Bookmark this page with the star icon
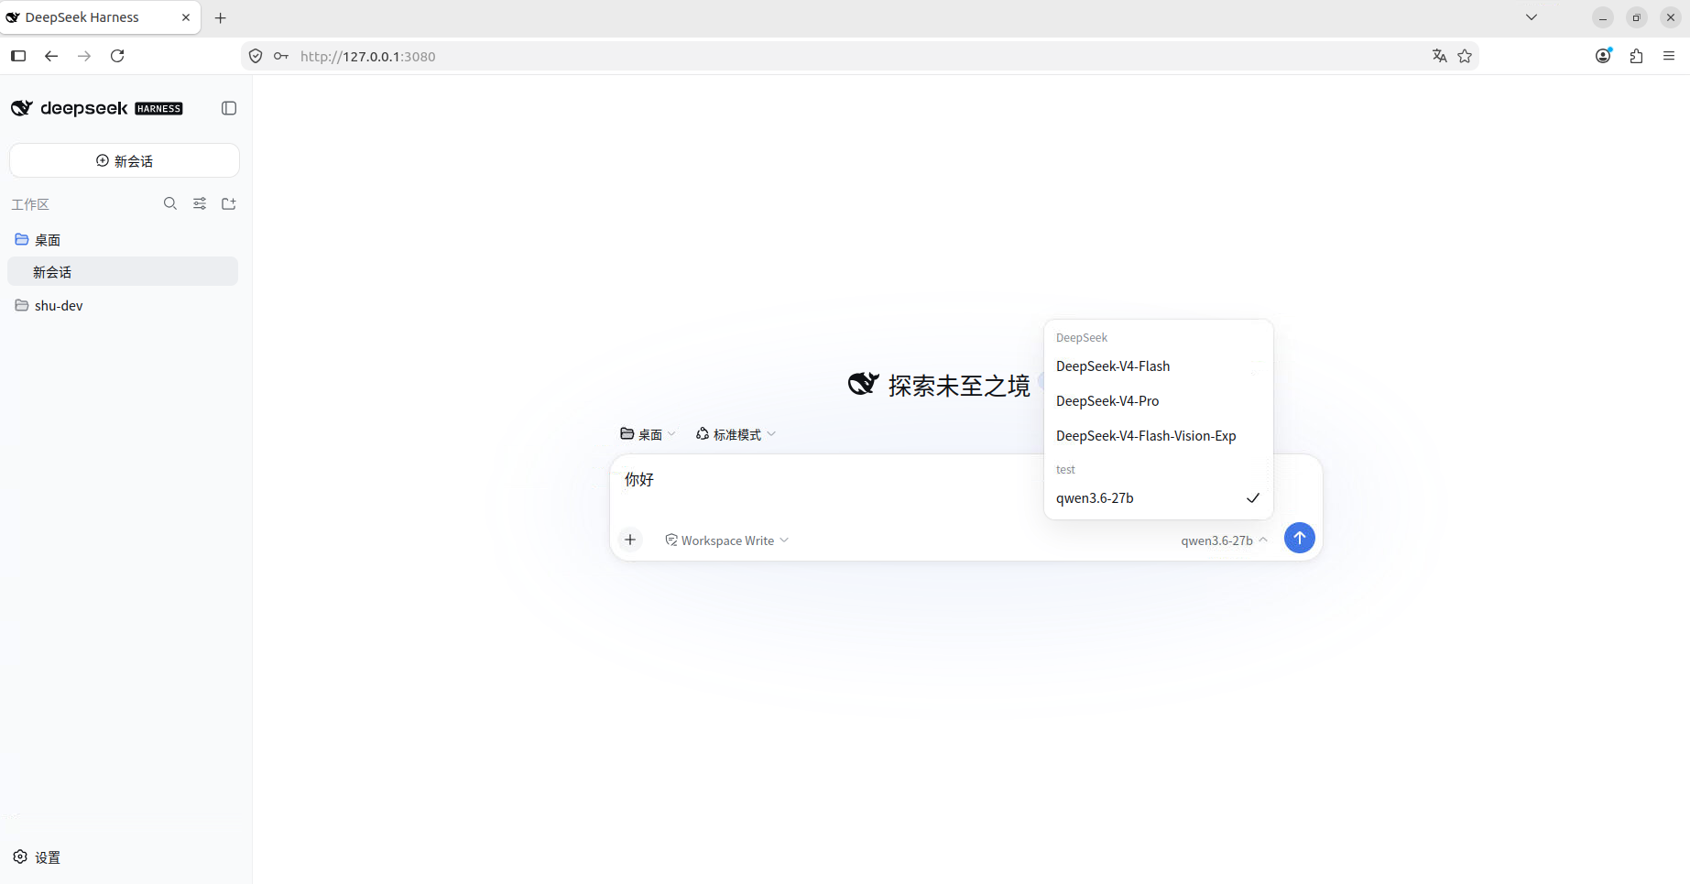This screenshot has width=1690, height=884. point(1465,56)
